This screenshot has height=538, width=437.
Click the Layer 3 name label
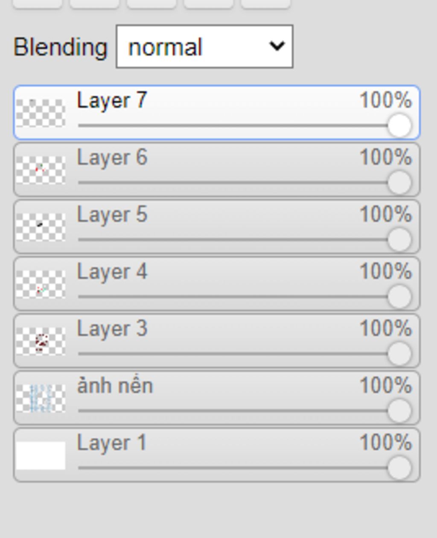(112, 329)
